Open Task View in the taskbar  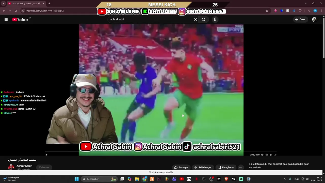coord(122,179)
